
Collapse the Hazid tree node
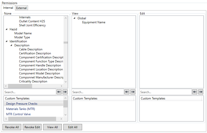click(7, 29)
